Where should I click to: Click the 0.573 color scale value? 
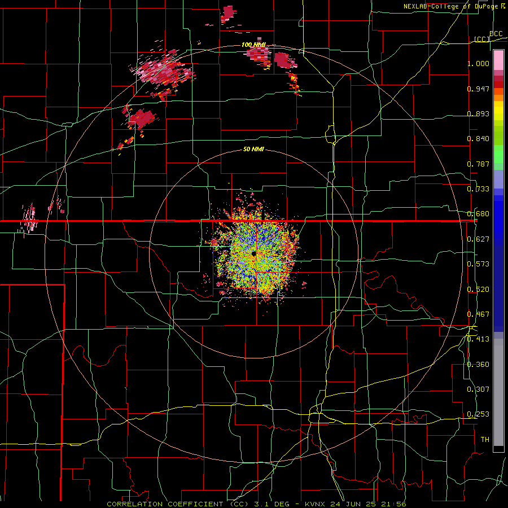click(478, 264)
